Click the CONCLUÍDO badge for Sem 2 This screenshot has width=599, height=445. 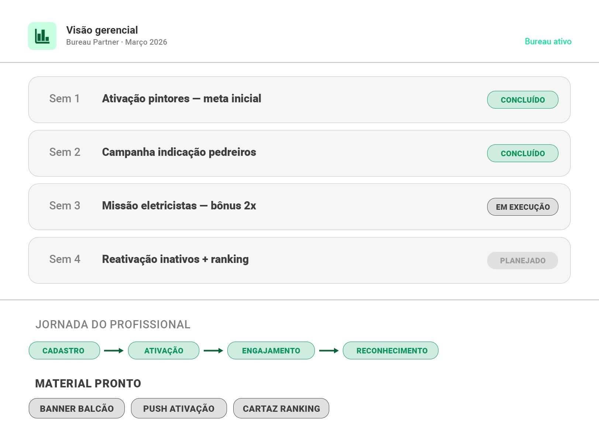coord(522,153)
